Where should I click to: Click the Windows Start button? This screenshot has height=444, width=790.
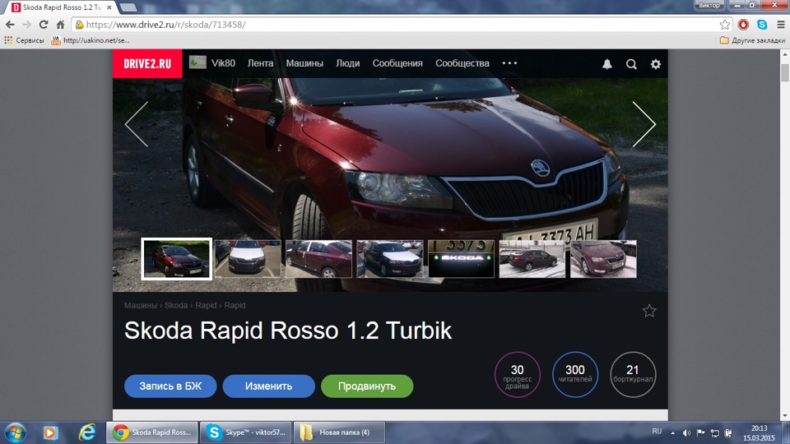click(x=15, y=432)
